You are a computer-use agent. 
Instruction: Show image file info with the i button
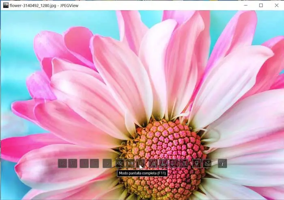pyautogui.click(x=222, y=163)
